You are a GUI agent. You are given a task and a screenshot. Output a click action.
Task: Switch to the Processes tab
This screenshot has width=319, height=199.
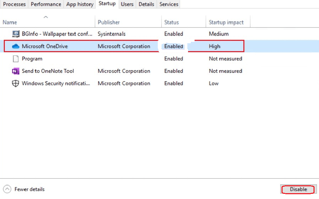(x=14, y=4)
